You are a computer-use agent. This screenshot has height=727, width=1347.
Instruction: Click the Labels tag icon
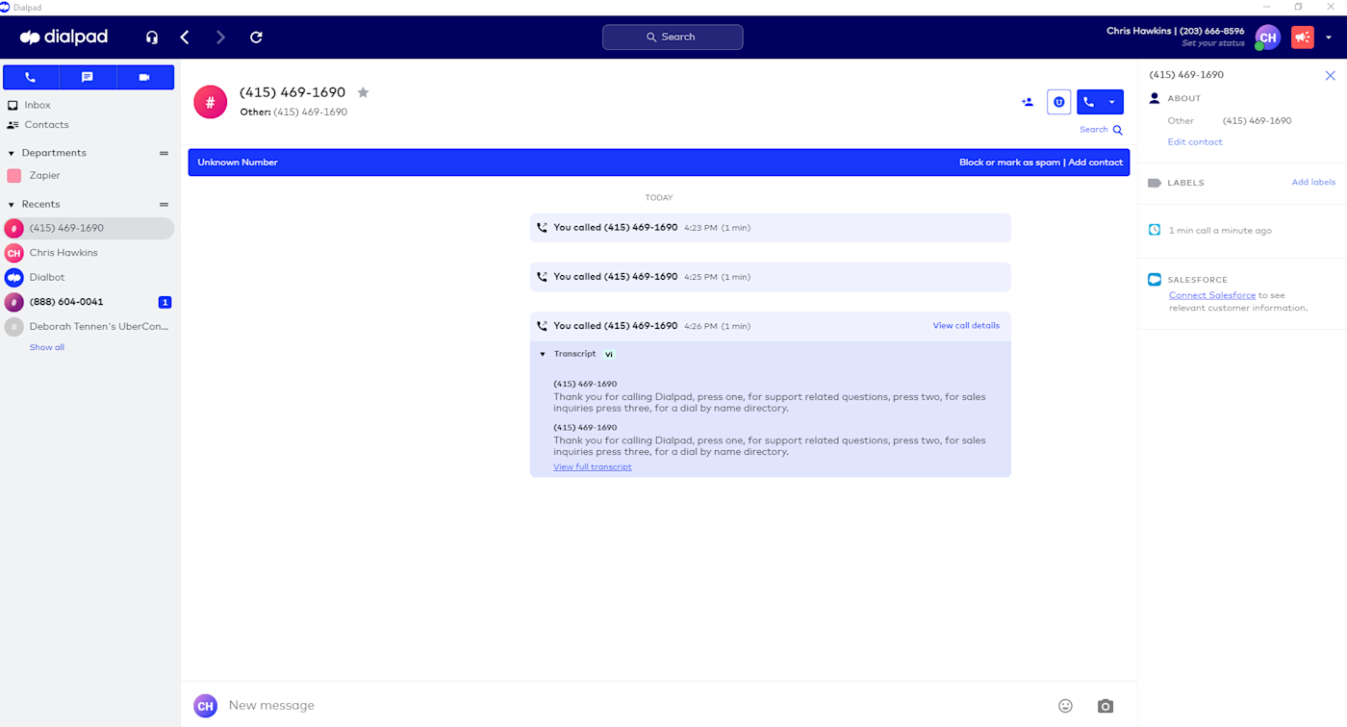coord(1155,183)
